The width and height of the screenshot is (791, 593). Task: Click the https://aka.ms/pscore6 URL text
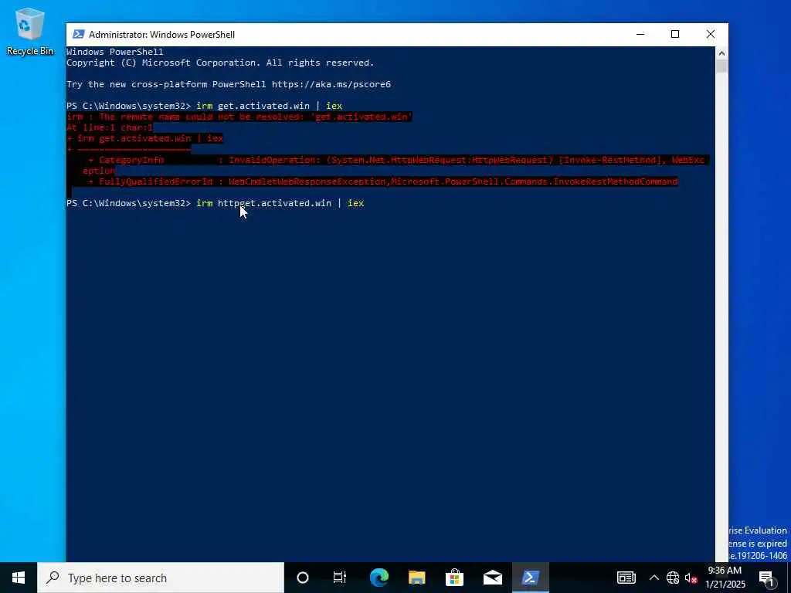[331, 84]
